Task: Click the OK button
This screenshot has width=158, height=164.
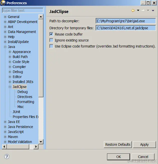Action: pyautogui.click(x=119, y=157)
